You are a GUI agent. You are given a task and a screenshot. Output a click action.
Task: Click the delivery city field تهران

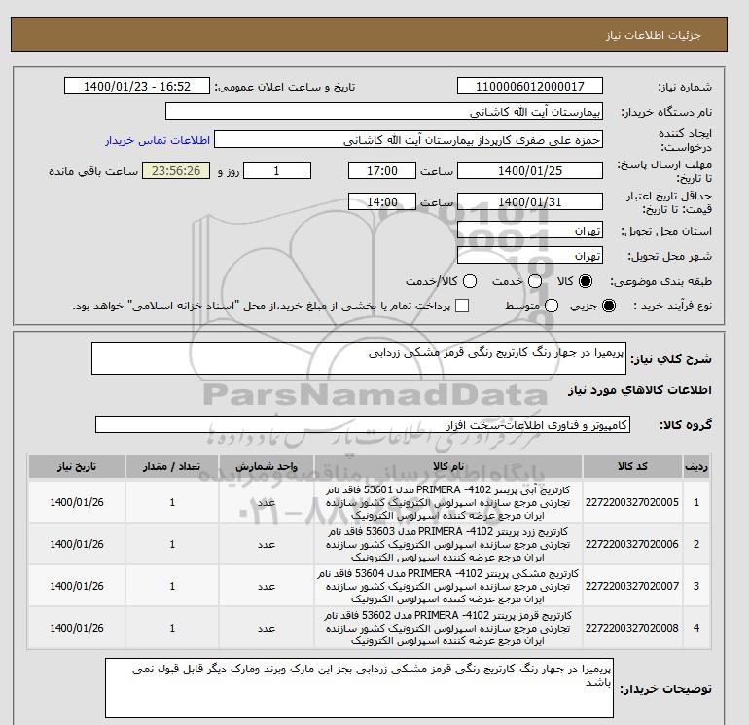tap(530, 256)
